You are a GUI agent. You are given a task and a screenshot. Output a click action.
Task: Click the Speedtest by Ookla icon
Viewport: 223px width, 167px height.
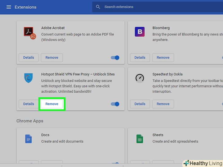(140, 78)
